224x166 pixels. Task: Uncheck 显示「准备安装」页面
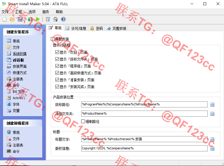click(x=57, y=80)
